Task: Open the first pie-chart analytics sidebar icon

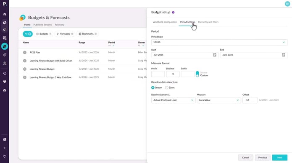Action: (x=5, y=23)
